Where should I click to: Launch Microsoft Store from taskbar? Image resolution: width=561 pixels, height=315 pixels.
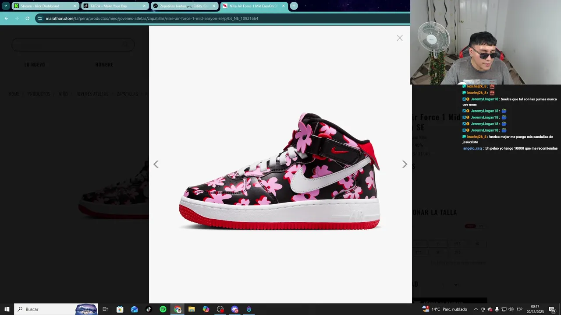120,309
